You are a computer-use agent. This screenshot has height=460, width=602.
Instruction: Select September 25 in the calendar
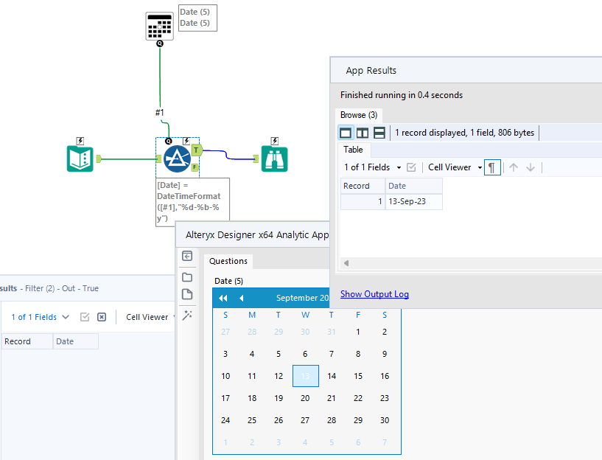coord(252,420)
